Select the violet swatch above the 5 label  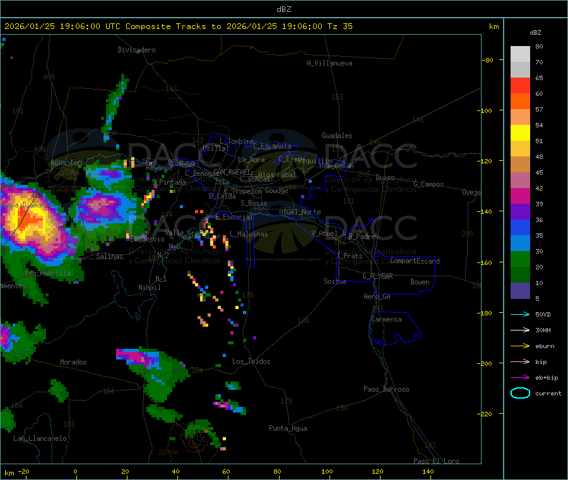(520, 291)
